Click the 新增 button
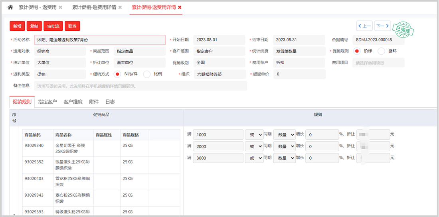Image resolution: width=439 pixels, height=217 pixels. (x=17, y=26)
